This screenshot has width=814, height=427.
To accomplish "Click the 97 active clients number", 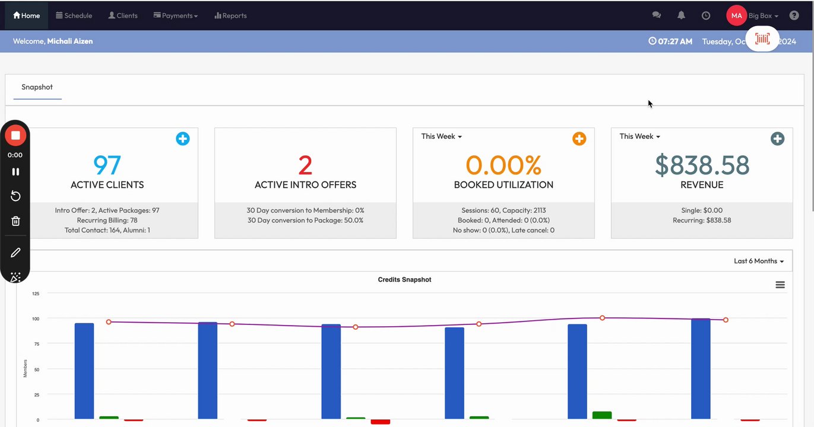I will click(x=107, y=165).
